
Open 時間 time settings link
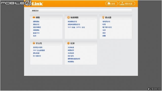click(x=104, y=25)
